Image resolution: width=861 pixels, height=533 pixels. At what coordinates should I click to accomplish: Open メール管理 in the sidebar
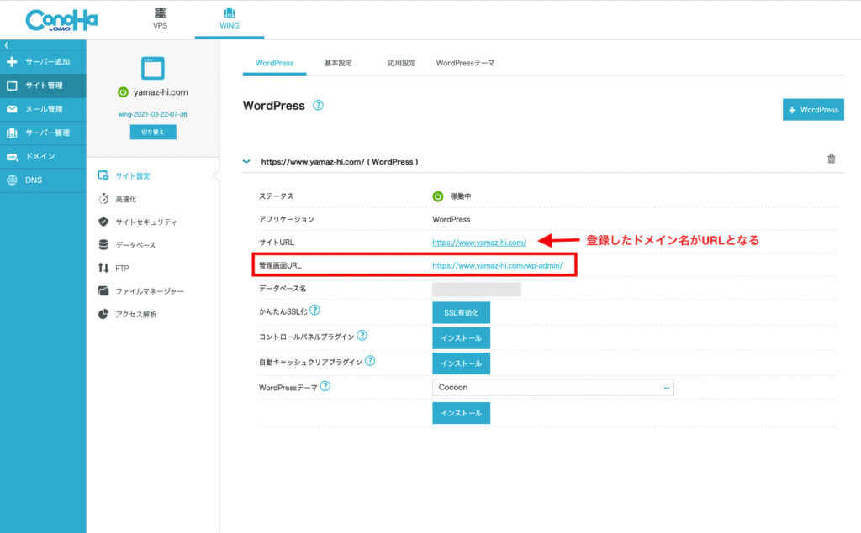pos(43,109)
